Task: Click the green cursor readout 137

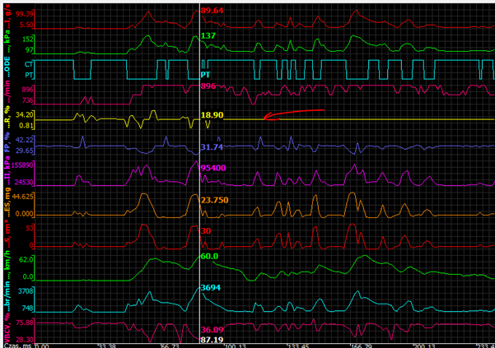Action: click(208, 37)
